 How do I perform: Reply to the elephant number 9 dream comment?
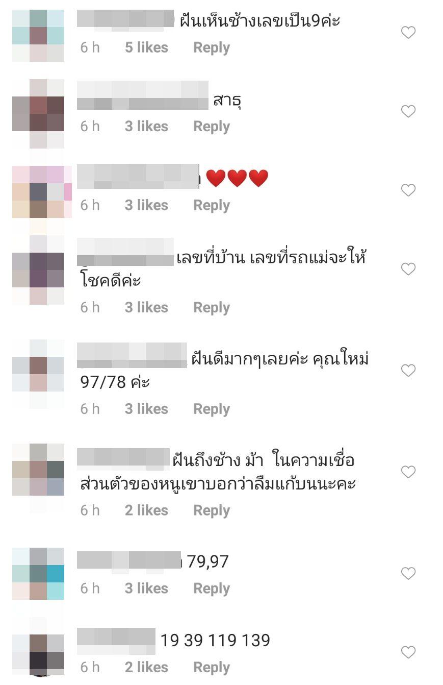pos(212,48)
